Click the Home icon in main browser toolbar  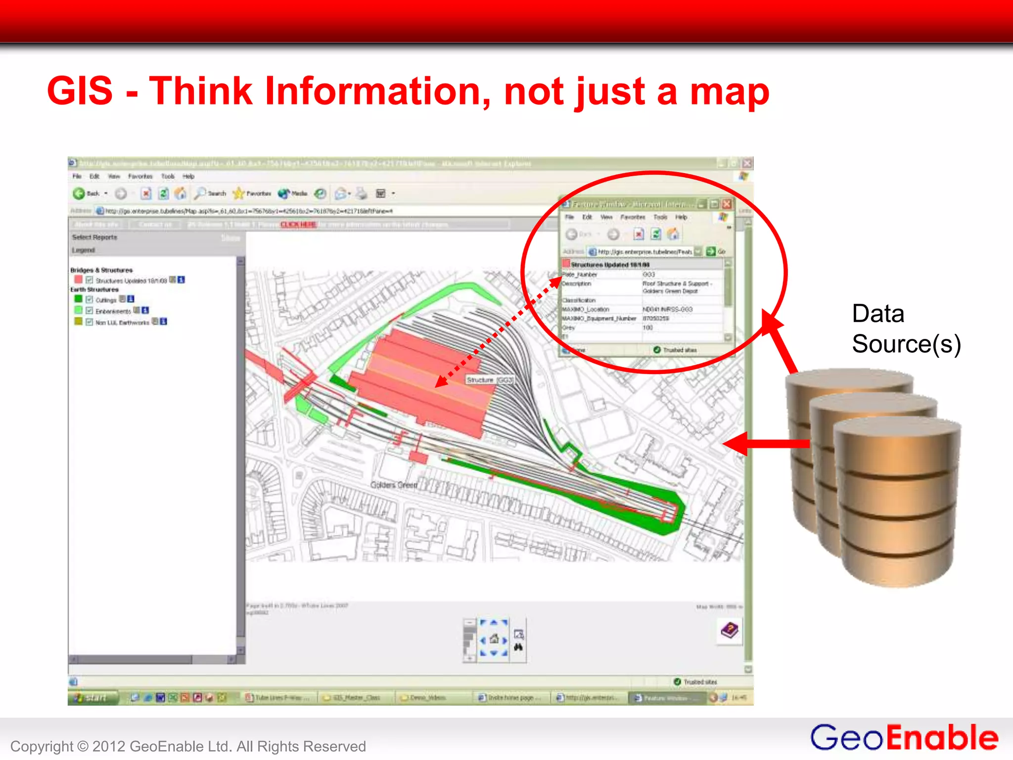181,193
